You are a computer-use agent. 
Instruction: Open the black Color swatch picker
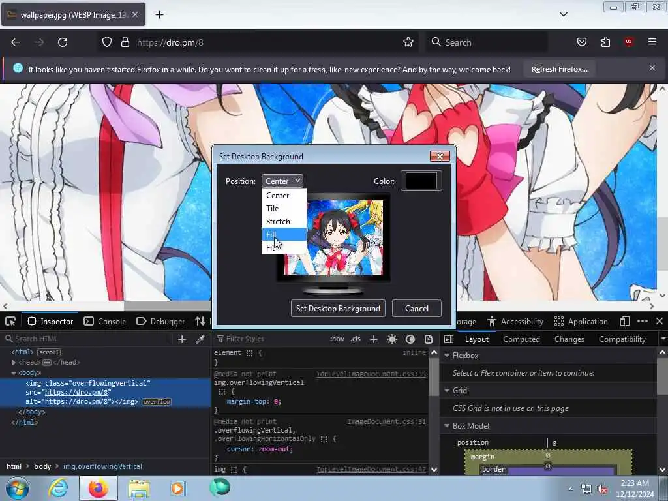pos(421,181)
